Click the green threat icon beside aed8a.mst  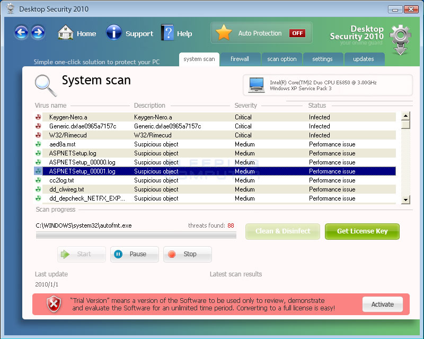click(x=38, y=144)
